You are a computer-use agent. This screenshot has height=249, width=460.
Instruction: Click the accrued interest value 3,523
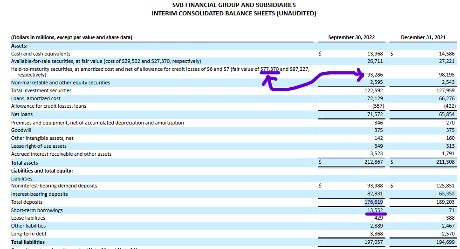pos(377,153)
